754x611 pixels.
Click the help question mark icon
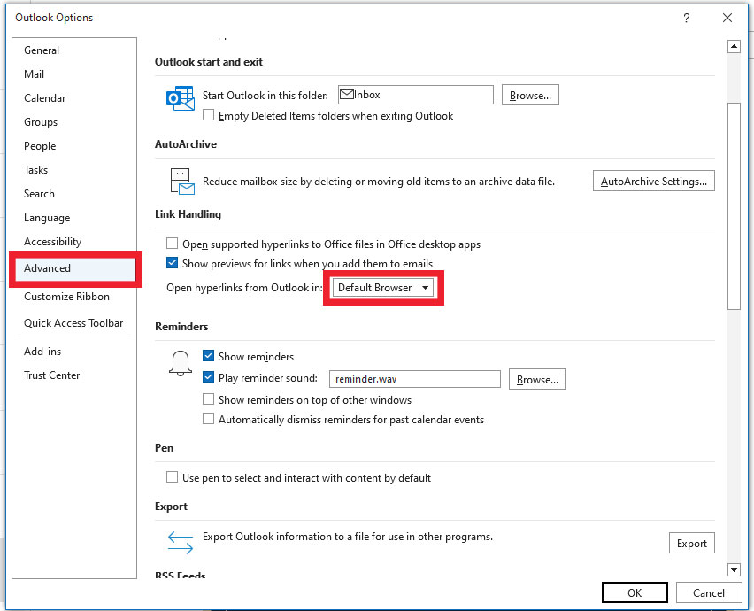coord(686,19)
